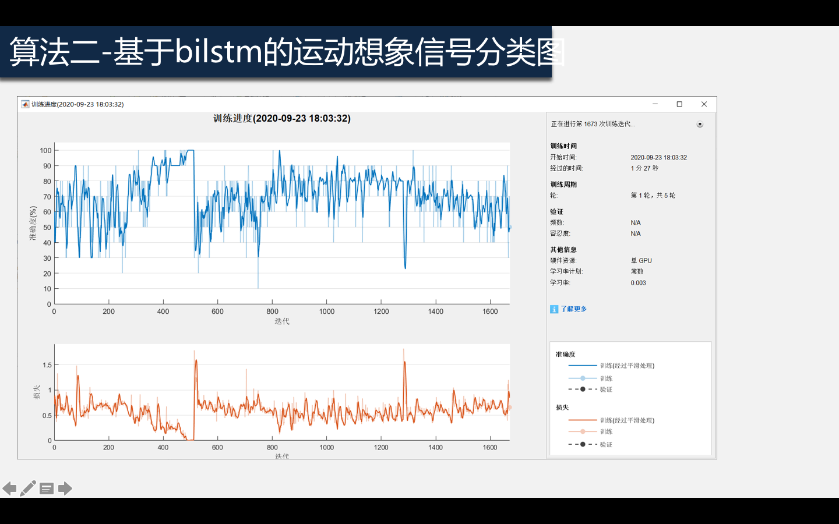This screenshot has height=524, width=839.
Task: Click the 开始时间 label
Action: tap(563, 157)
